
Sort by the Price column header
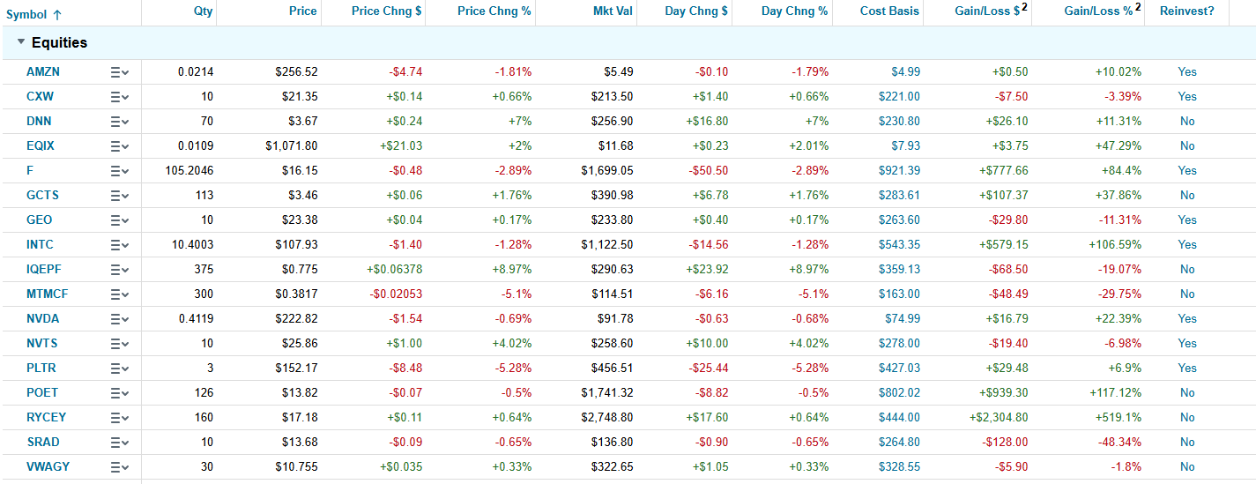[x=302, y=11]
